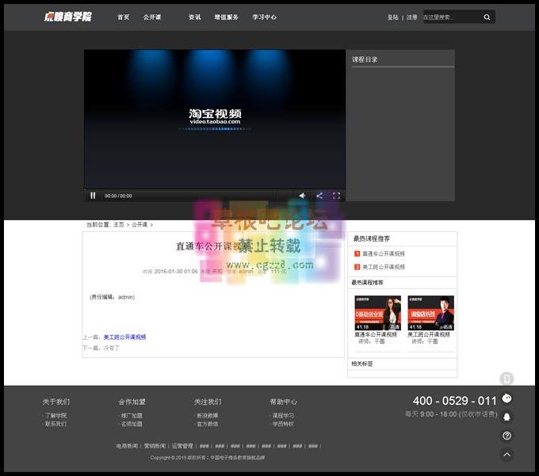
Task: Click the floating question mark help icon
Action: tap(507, 436)
